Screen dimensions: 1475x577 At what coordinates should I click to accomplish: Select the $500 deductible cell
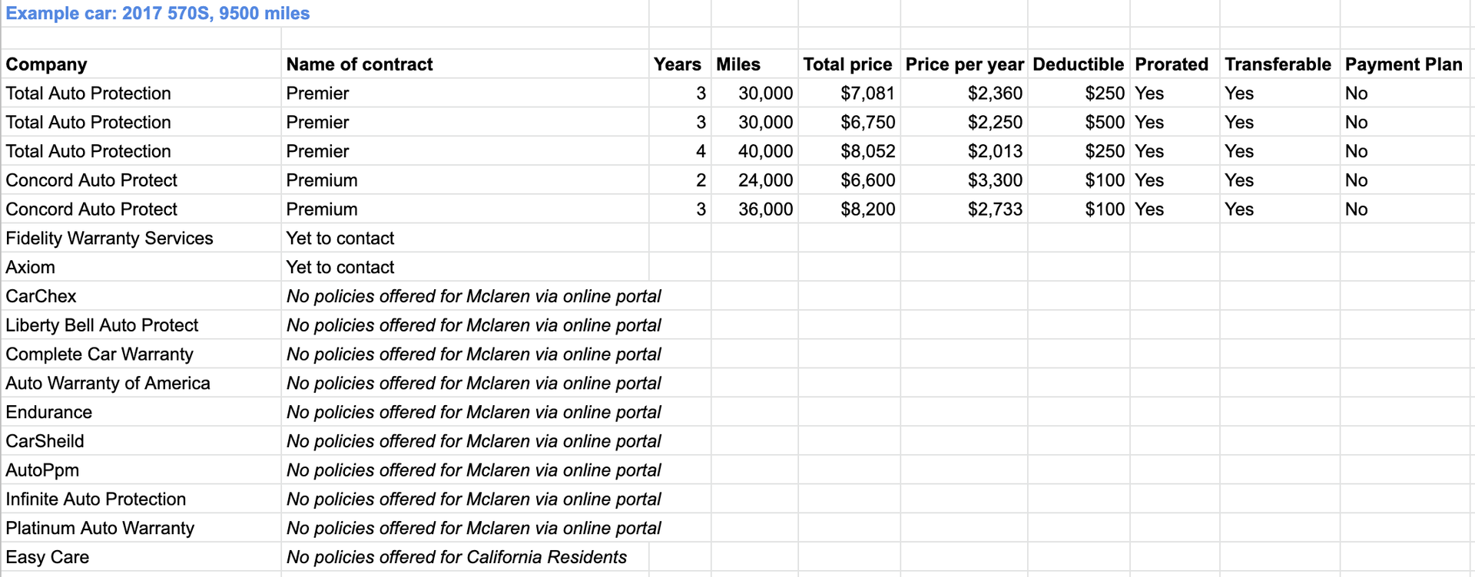1079,123
